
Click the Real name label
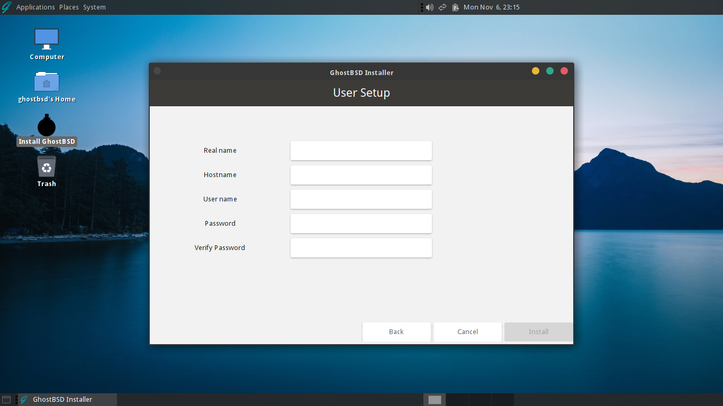(x=220, y=151)
